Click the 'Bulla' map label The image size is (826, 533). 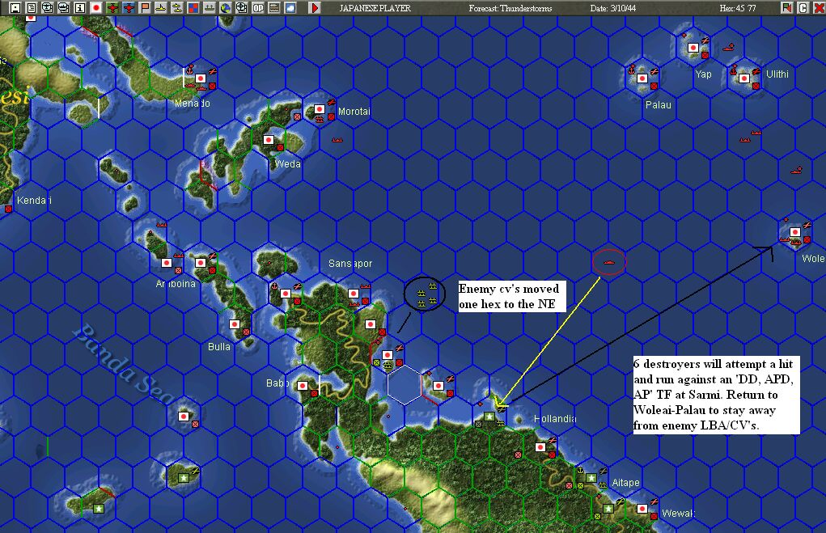[219, 346]
